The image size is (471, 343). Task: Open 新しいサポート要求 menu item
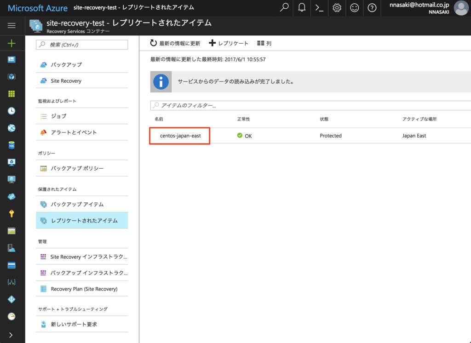82,324
